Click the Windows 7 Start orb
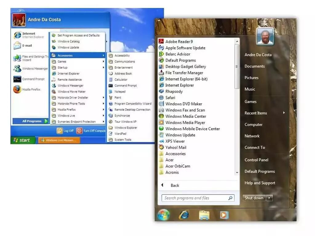This screenshot has width=315, height=236. [x=163, y=215]
